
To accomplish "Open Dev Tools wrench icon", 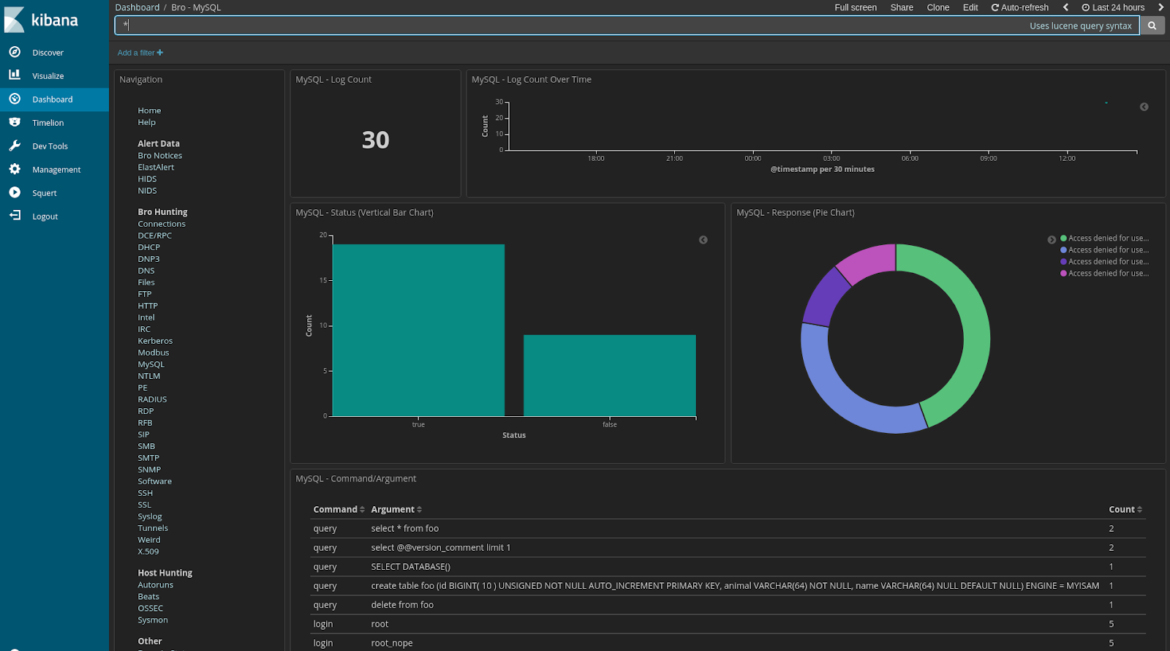I will pos(15,146).
